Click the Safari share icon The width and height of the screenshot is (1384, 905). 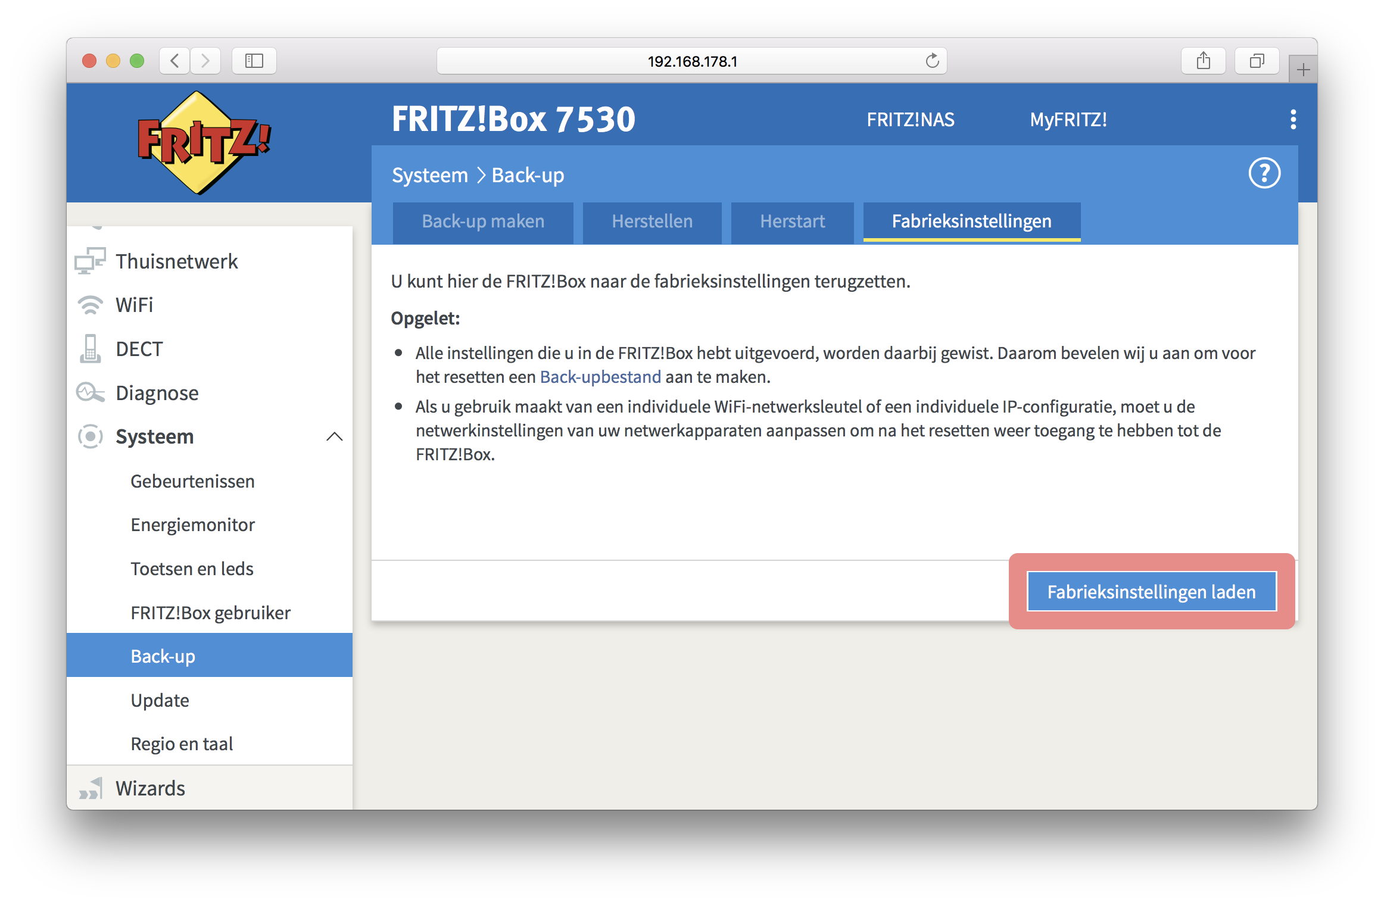point(1203,61)
